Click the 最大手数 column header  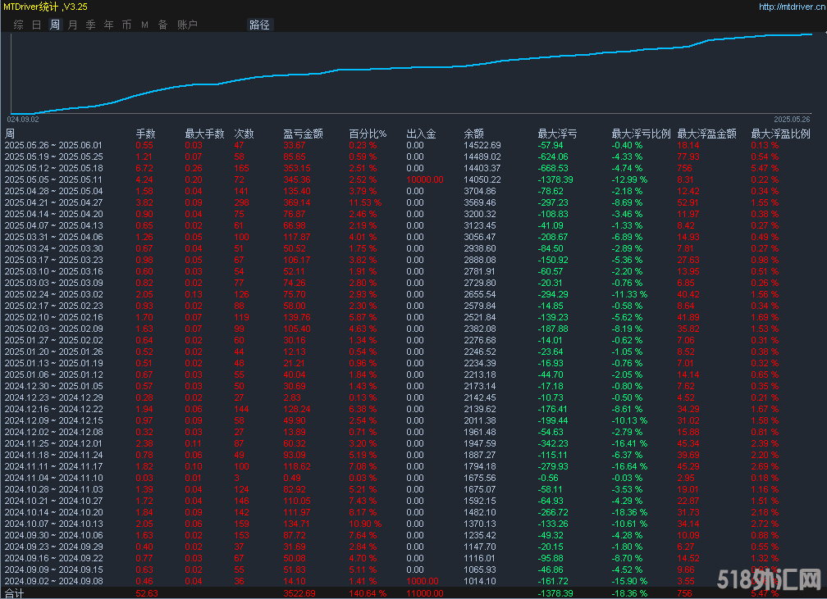pyautogui.click(x=204, y=134)
